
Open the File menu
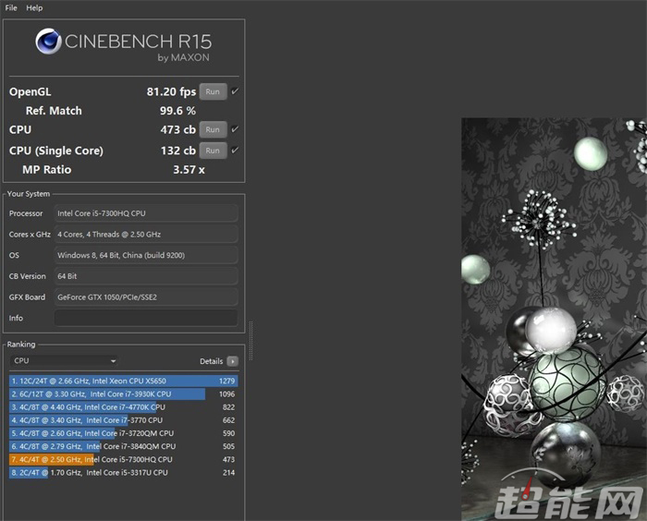[x=11, y=7]
